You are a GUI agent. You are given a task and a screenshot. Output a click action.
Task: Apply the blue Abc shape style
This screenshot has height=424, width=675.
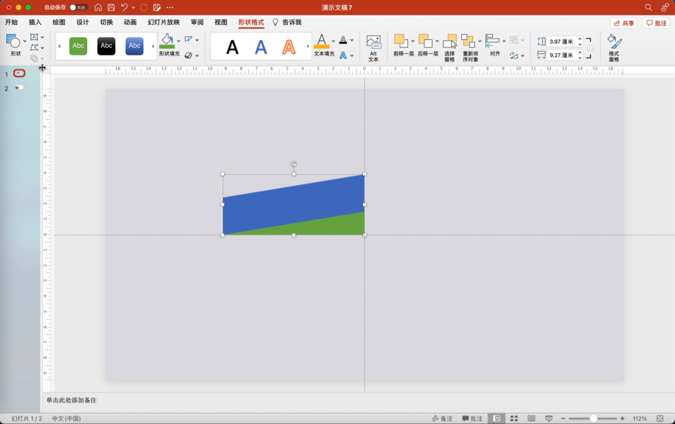click(x=134, y=46)
